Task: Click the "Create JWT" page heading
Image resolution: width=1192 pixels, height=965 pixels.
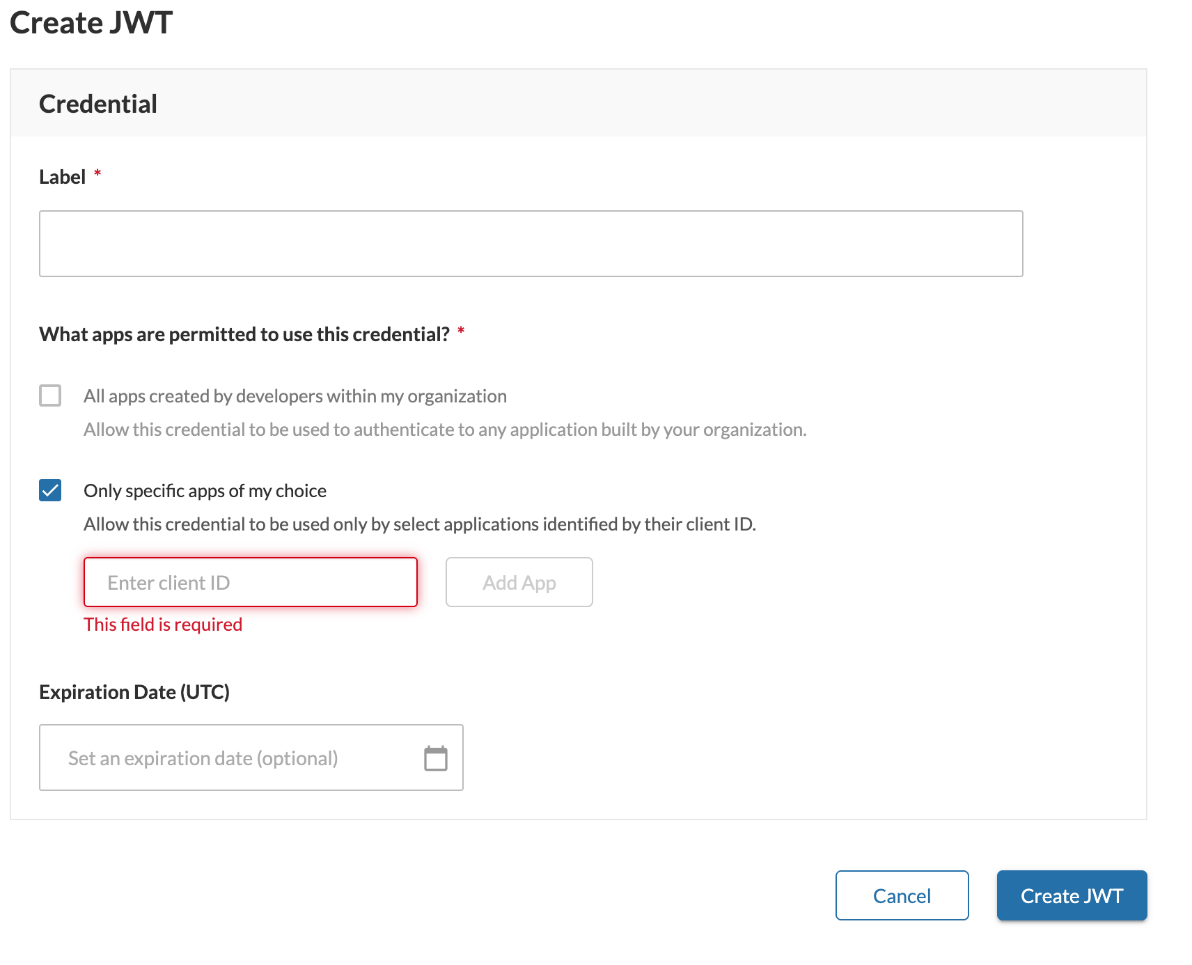Action: [x=91, y=22]
